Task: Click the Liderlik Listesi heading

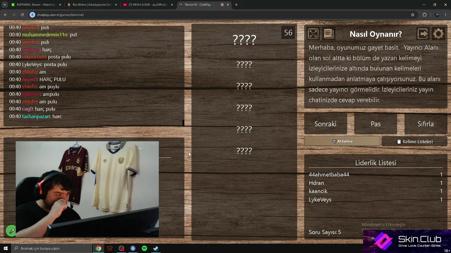Action: coord(376,163)
